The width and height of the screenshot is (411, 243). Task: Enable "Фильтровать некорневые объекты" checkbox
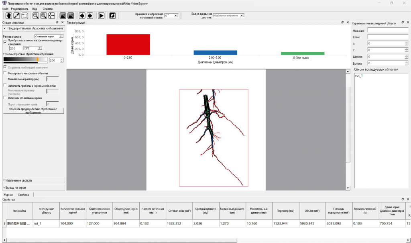point(5,73)
